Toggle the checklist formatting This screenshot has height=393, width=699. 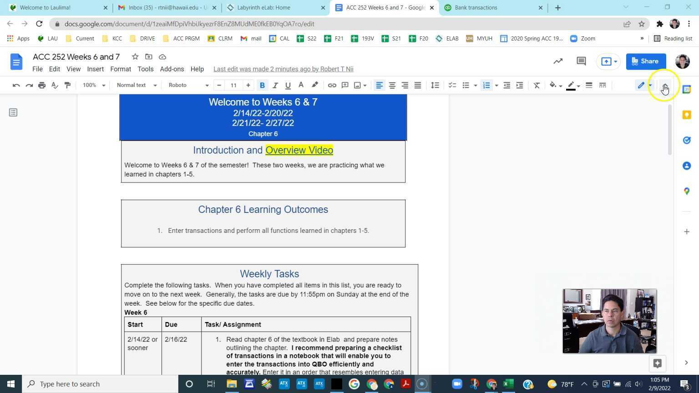452,85
